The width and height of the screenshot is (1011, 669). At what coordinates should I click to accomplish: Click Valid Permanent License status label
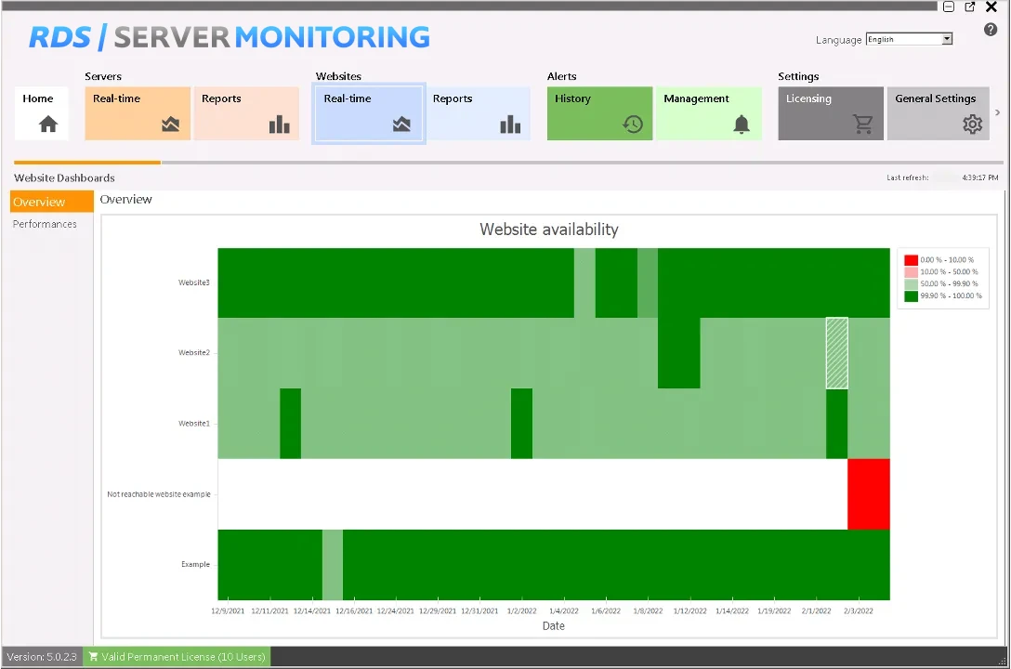(177, 657)
